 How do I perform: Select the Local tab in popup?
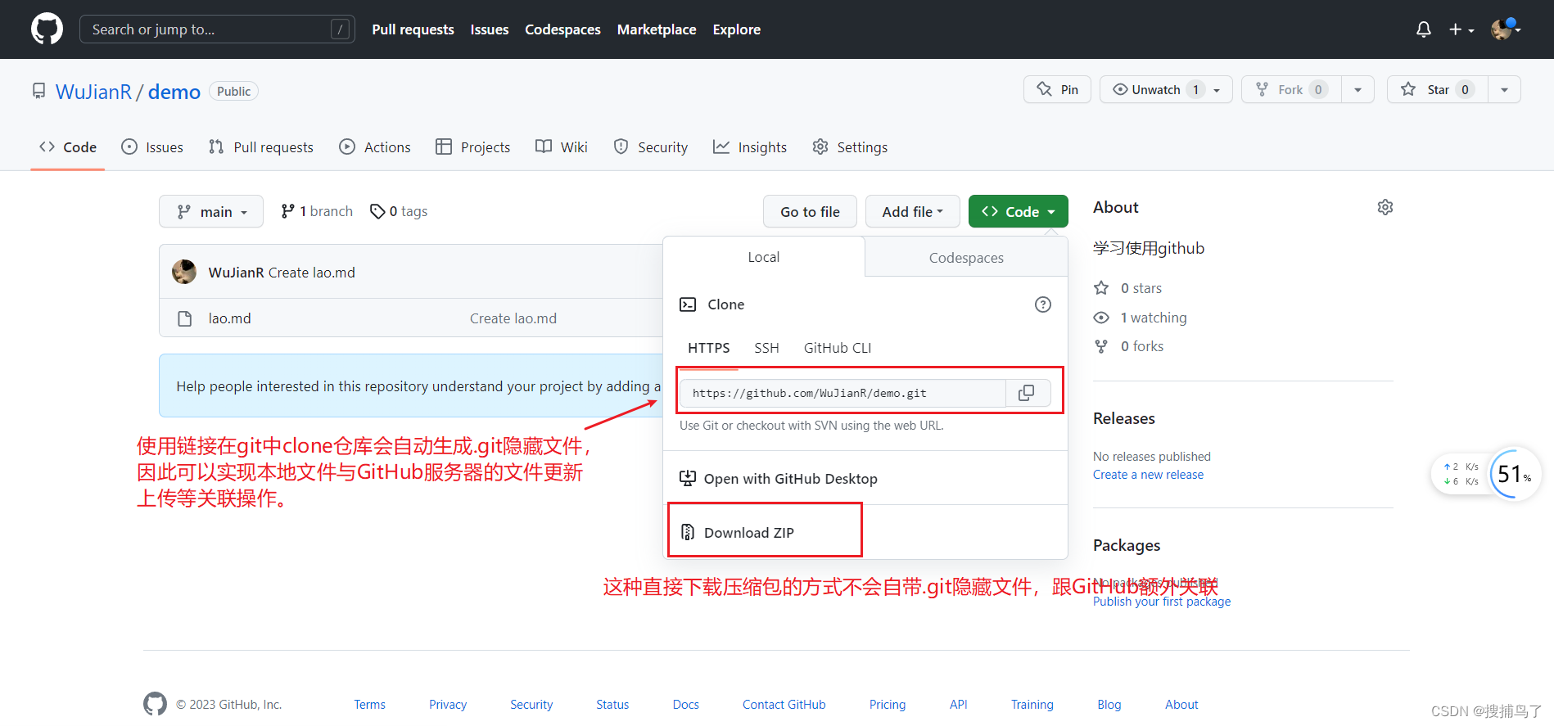point(763,257)
